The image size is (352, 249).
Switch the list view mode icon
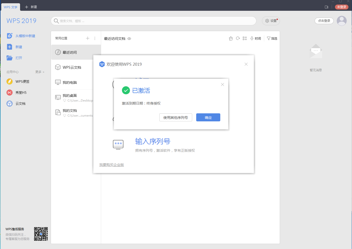tap(245, 38)
